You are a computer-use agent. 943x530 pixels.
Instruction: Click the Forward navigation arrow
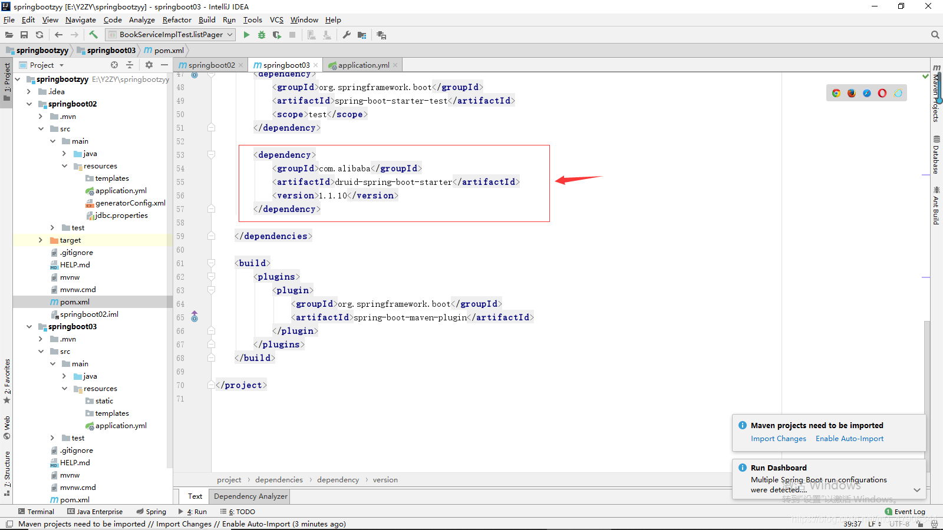coord(74,35)
